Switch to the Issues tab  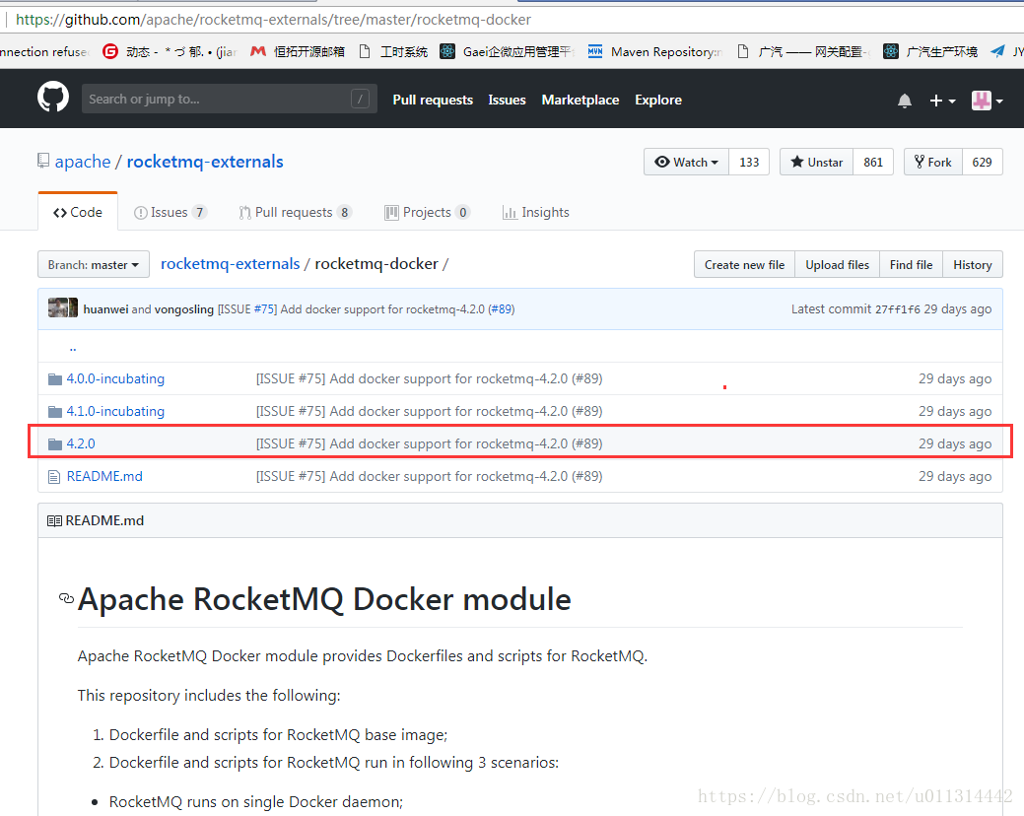pyautogui.click(x=170, y=212)
